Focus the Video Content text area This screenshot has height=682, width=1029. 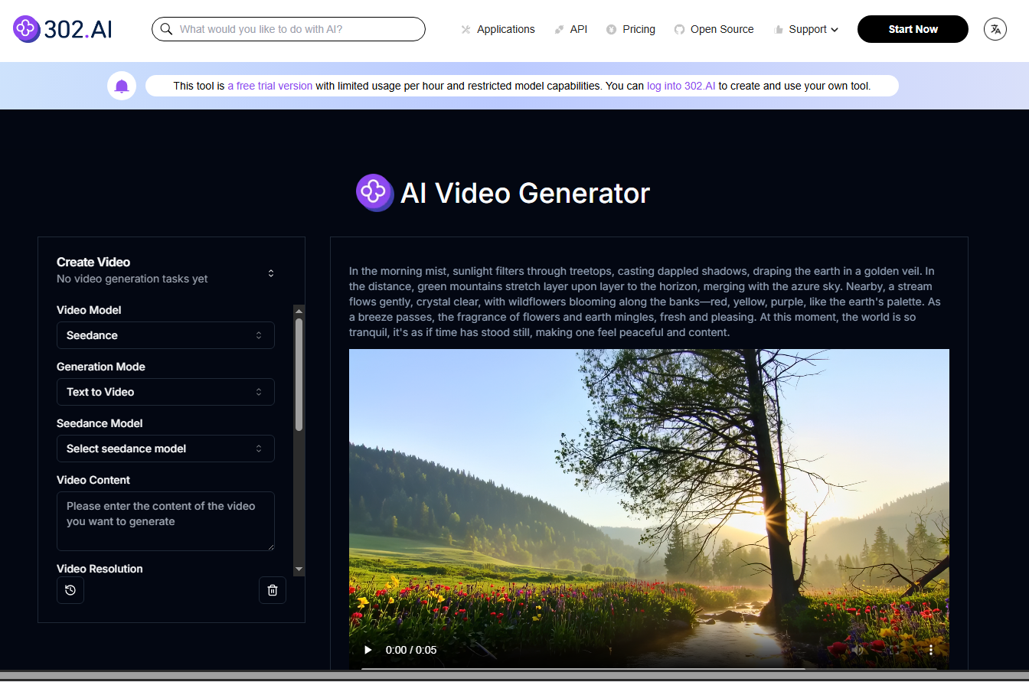(x=165, y=521)
